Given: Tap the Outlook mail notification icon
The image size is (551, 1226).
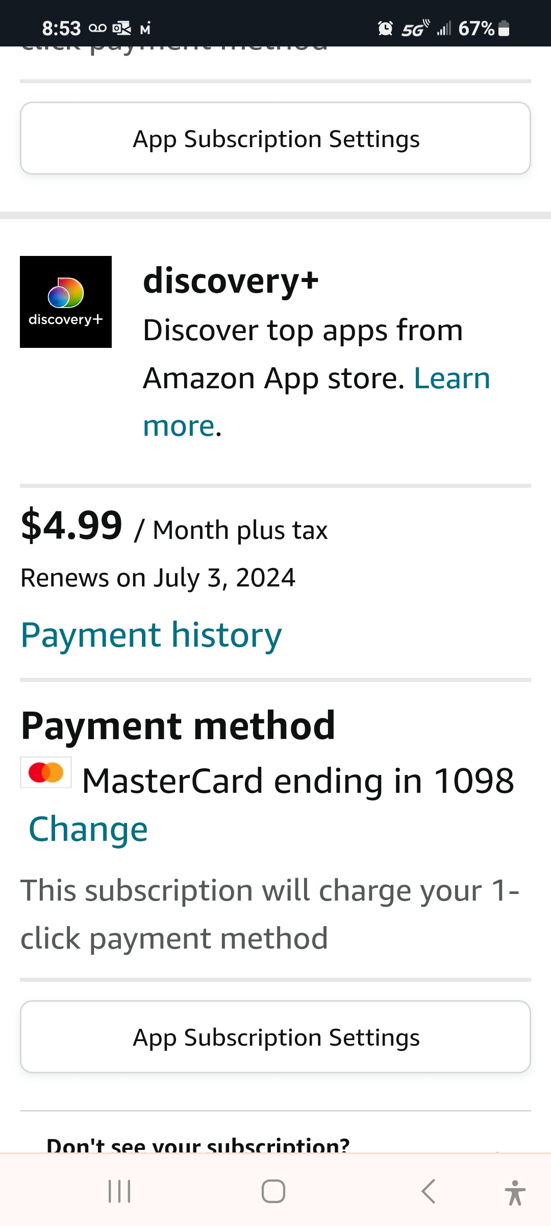Looking at the screenshot, I should coord(121,28).
